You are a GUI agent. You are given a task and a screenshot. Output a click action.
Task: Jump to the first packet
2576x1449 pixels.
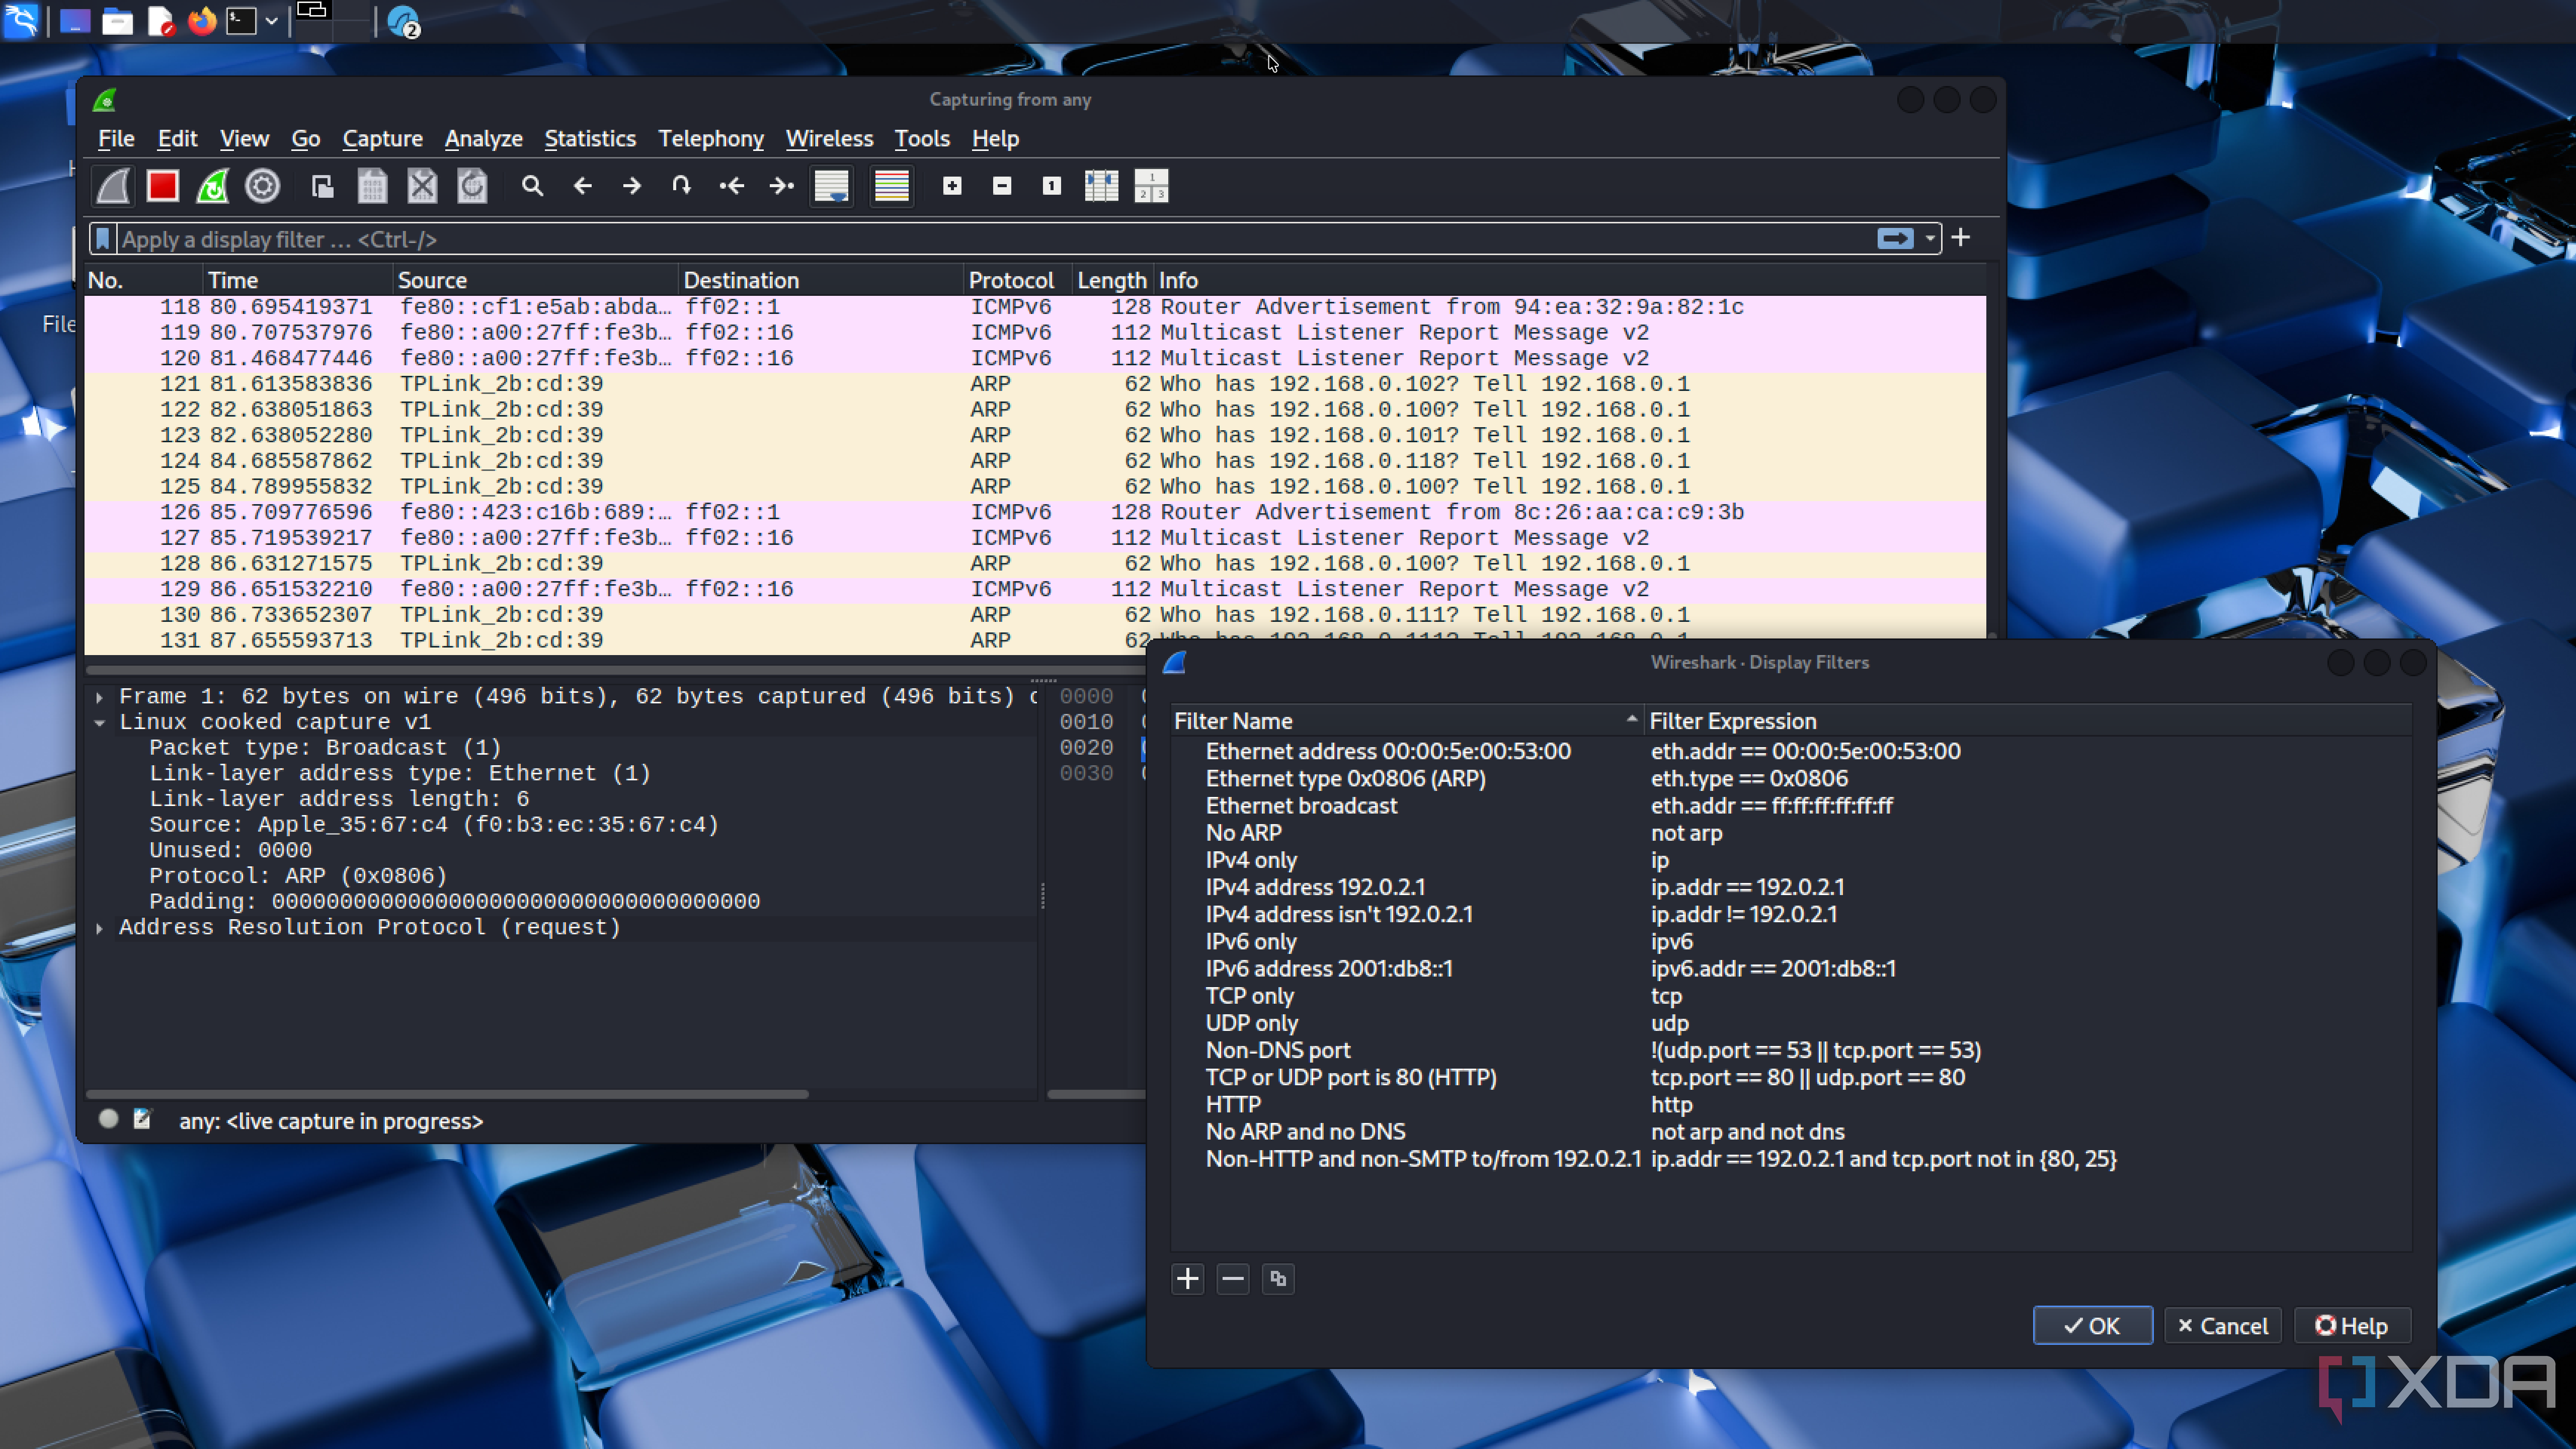pyautogui.click(x=732, y=186)
